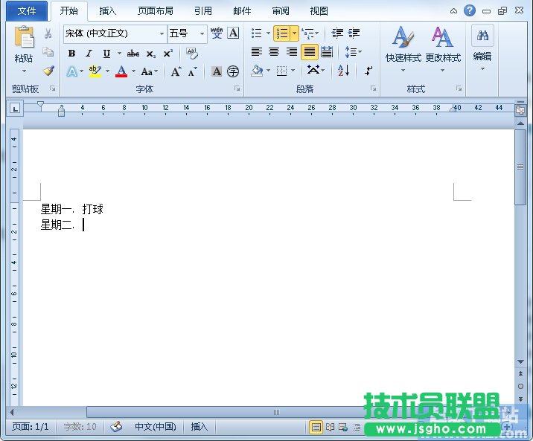The width and height of the screenshot is (533, 441).
Task: Apply strikethrough with the abc icon
Action: coord(133,54)
